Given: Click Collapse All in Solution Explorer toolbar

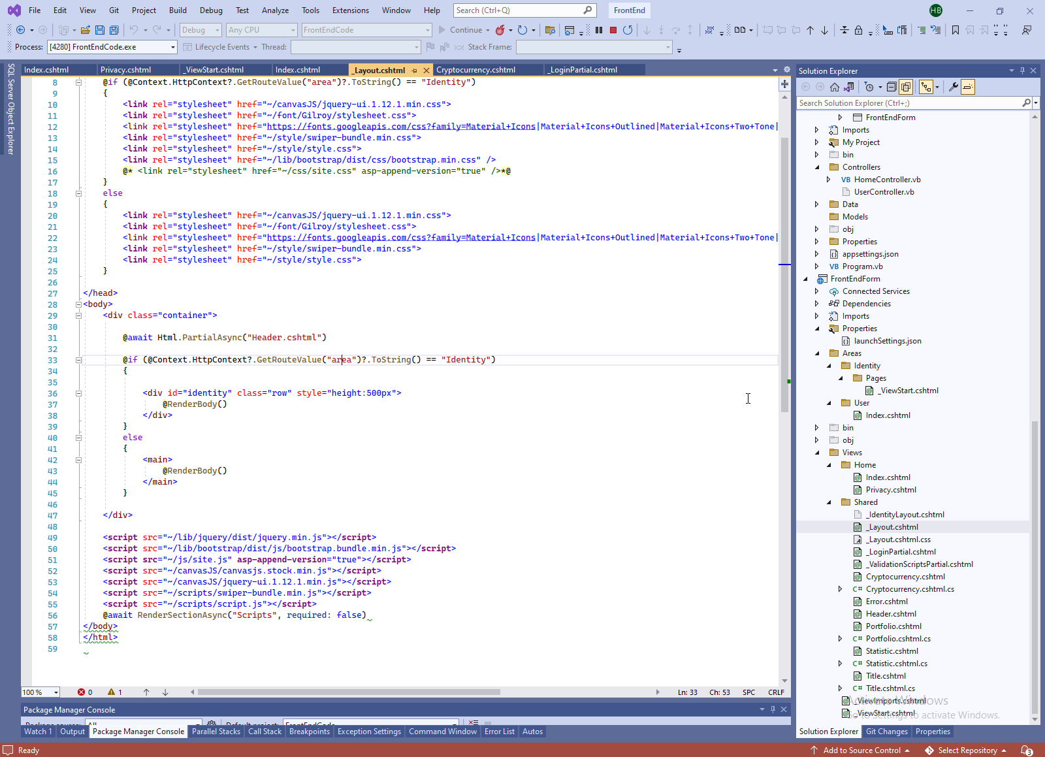Looking at the screenshot, I should (x=892, y=87).
